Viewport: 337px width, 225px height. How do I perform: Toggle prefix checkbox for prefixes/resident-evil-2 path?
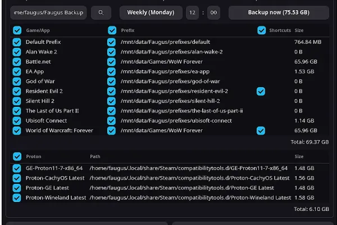tap(111, 91)
